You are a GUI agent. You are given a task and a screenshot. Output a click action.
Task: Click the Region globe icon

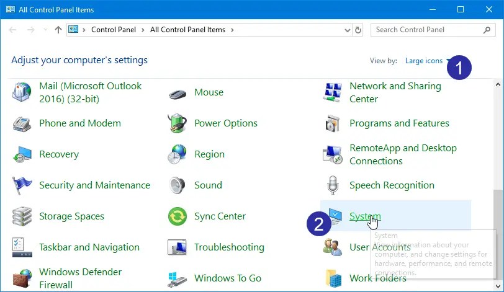178,154
